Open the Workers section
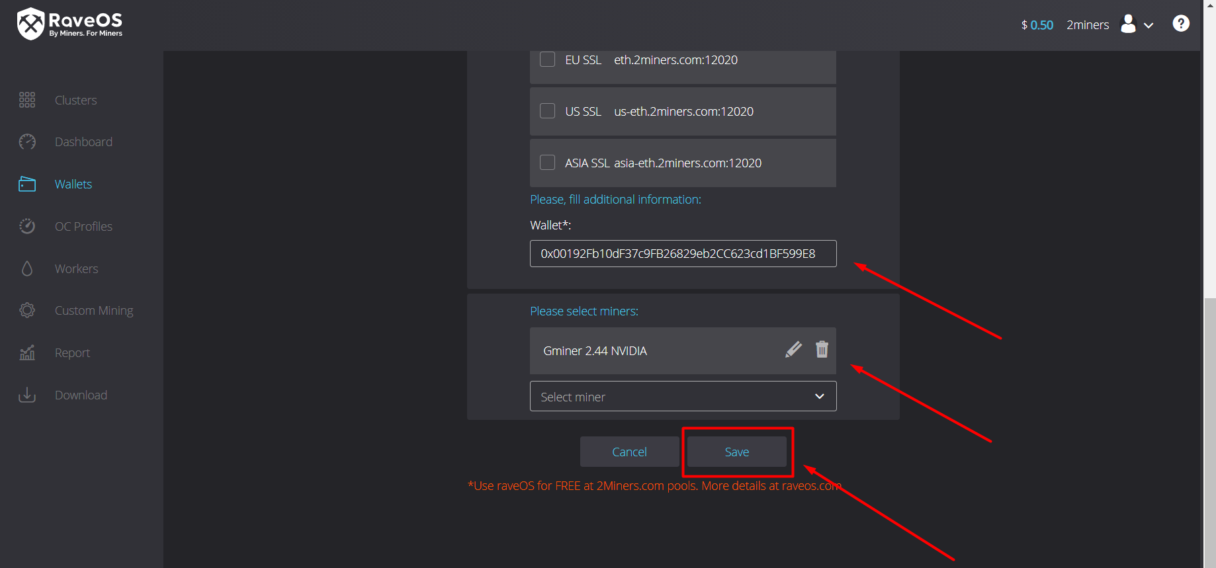 coord(77,268)
